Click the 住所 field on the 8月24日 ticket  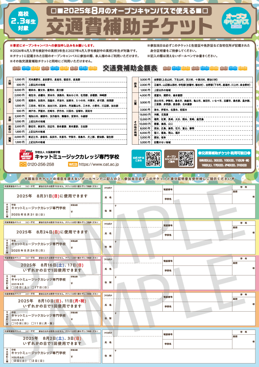(x=185, y=247)
